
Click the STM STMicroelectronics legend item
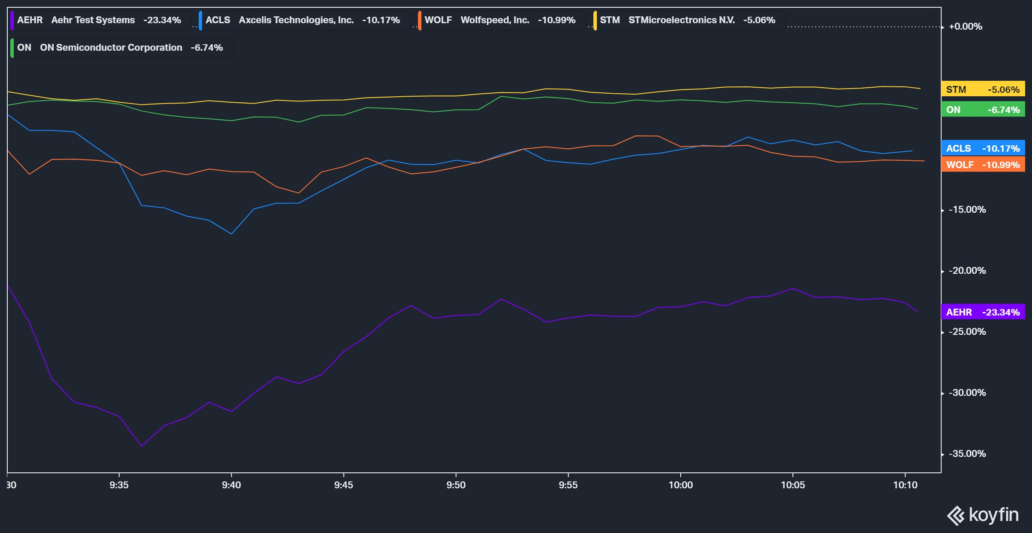coord(689,20)
